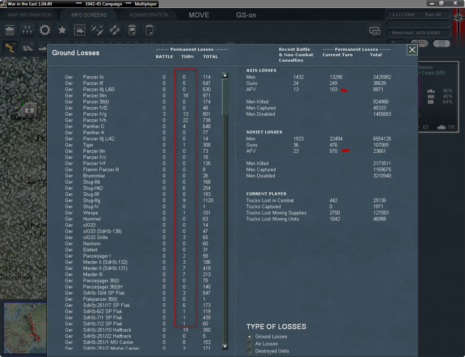Click the unit counter on the map
This screenshot has height=357, width=465.
(x=29, y=111)
